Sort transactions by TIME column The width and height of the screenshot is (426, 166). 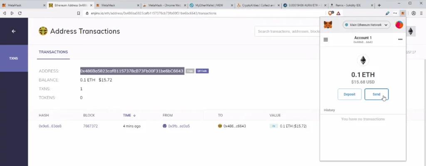click(129, 115)
